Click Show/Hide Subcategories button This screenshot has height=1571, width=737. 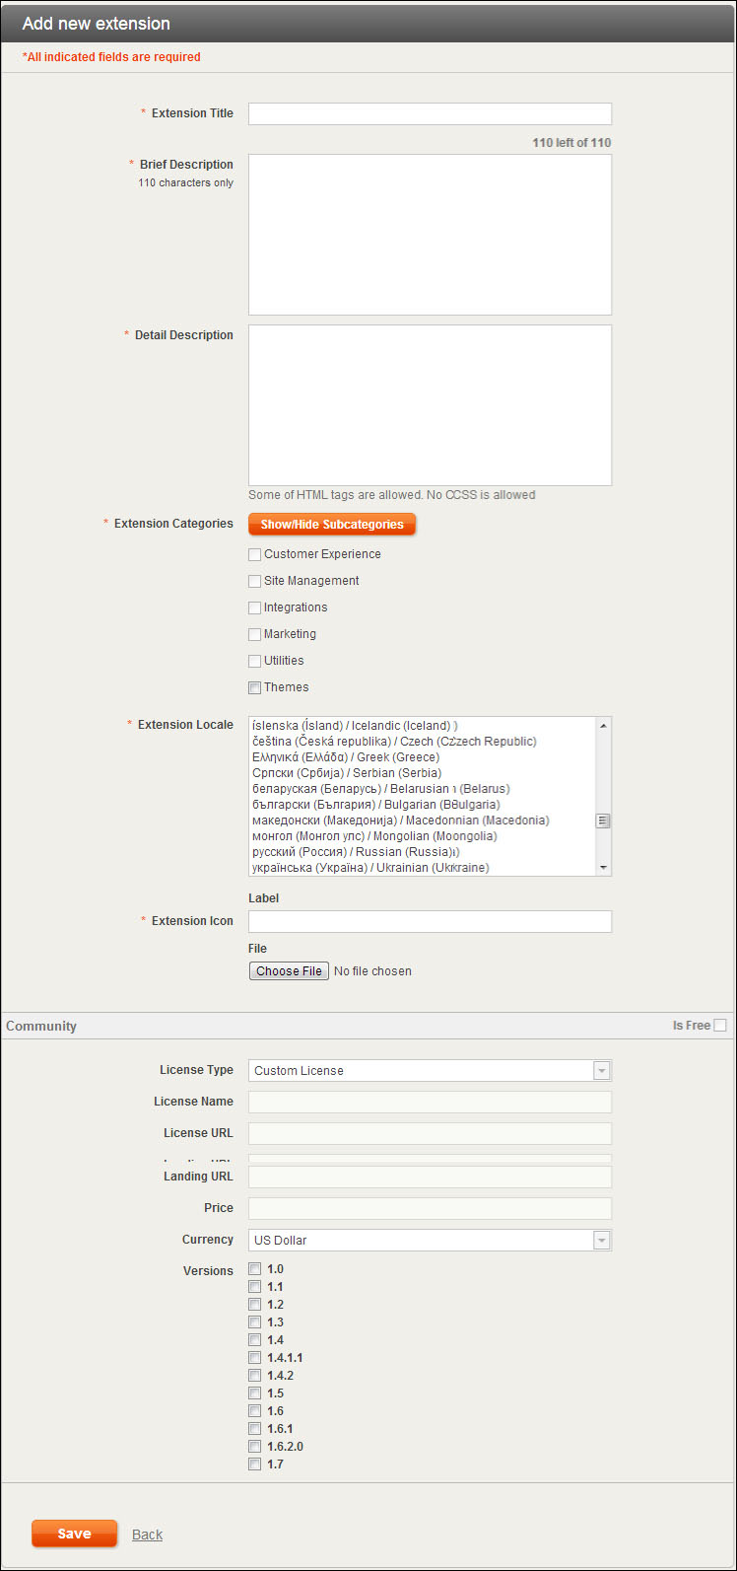pos(332,525)
